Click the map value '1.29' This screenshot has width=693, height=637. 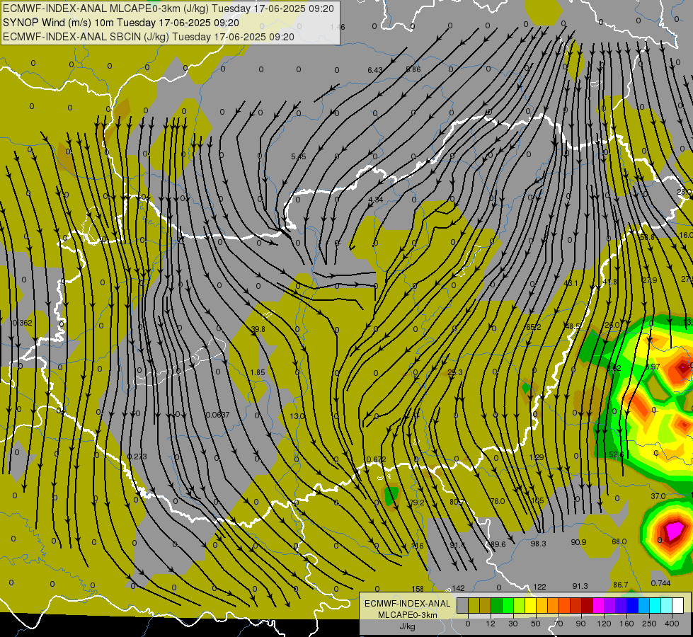pyautogui.click(x=536, y=457)
